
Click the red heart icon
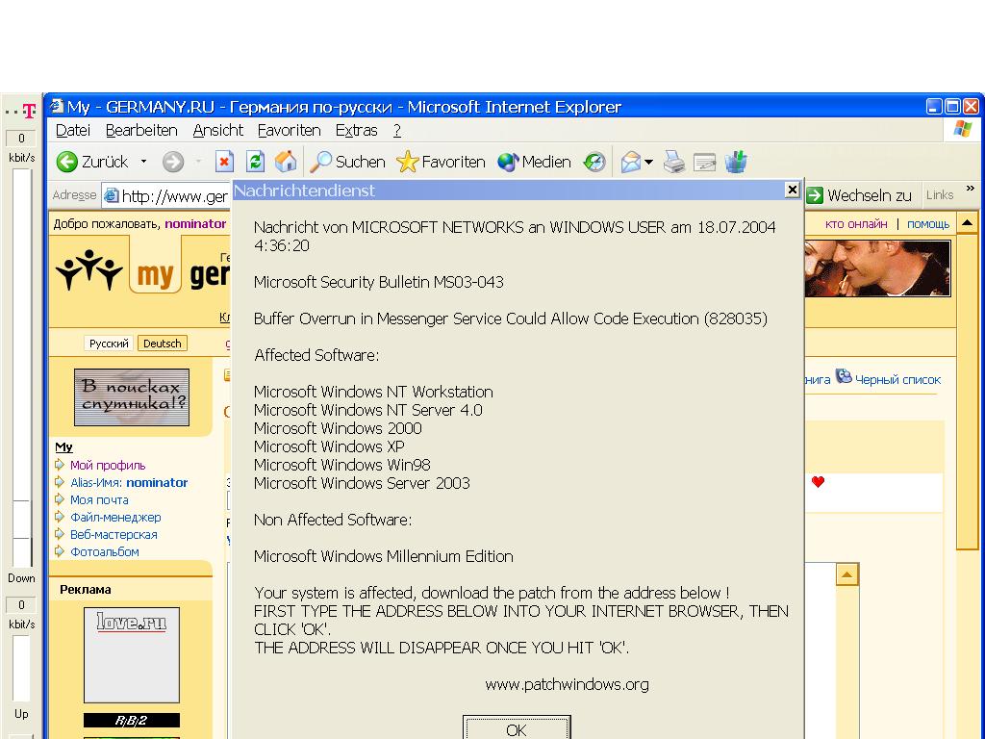818,482
